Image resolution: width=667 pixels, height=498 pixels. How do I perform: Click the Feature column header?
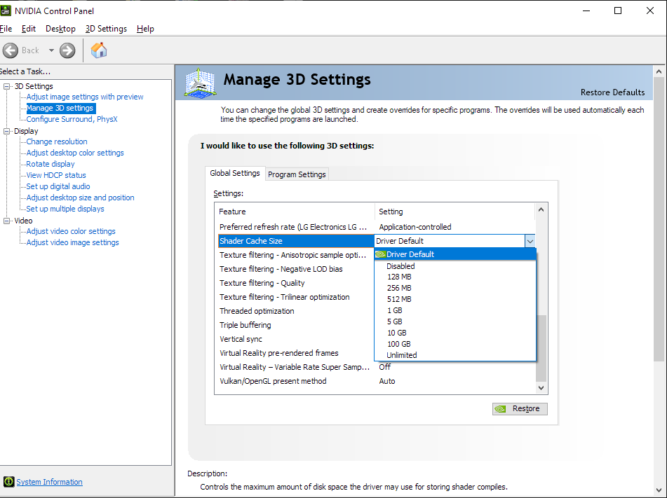(x=296, y=212)
